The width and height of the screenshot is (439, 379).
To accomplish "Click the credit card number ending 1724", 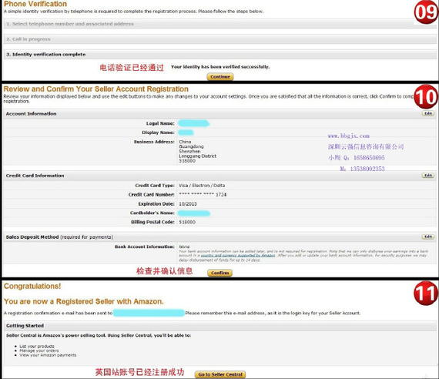I will (x=203, y=194).
